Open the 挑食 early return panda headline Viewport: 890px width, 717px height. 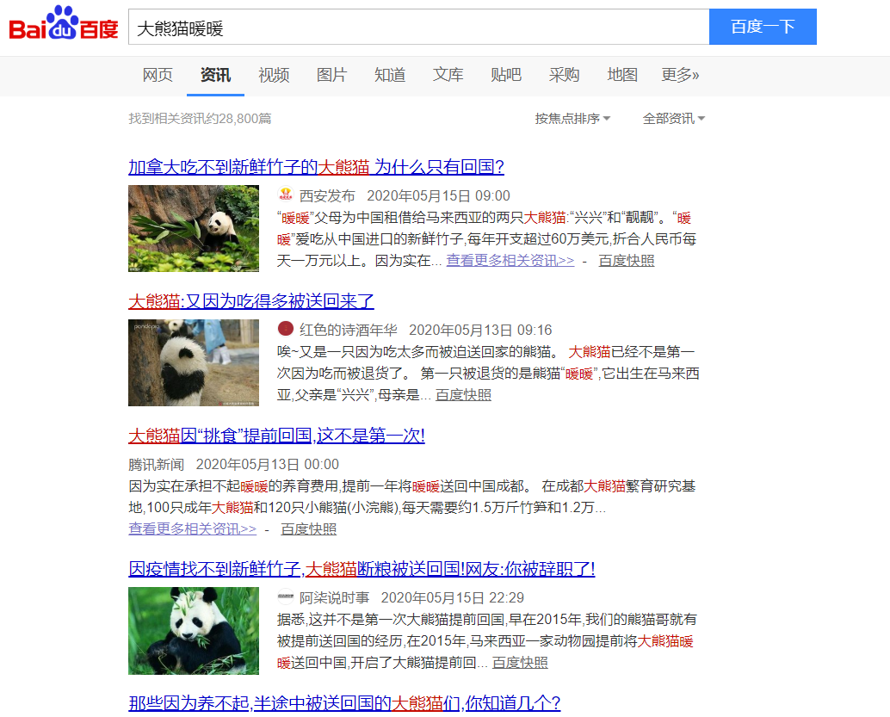coord(276,436)
